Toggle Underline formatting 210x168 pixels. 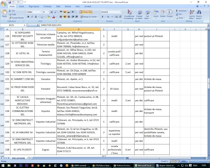click(x=36, y=17)
